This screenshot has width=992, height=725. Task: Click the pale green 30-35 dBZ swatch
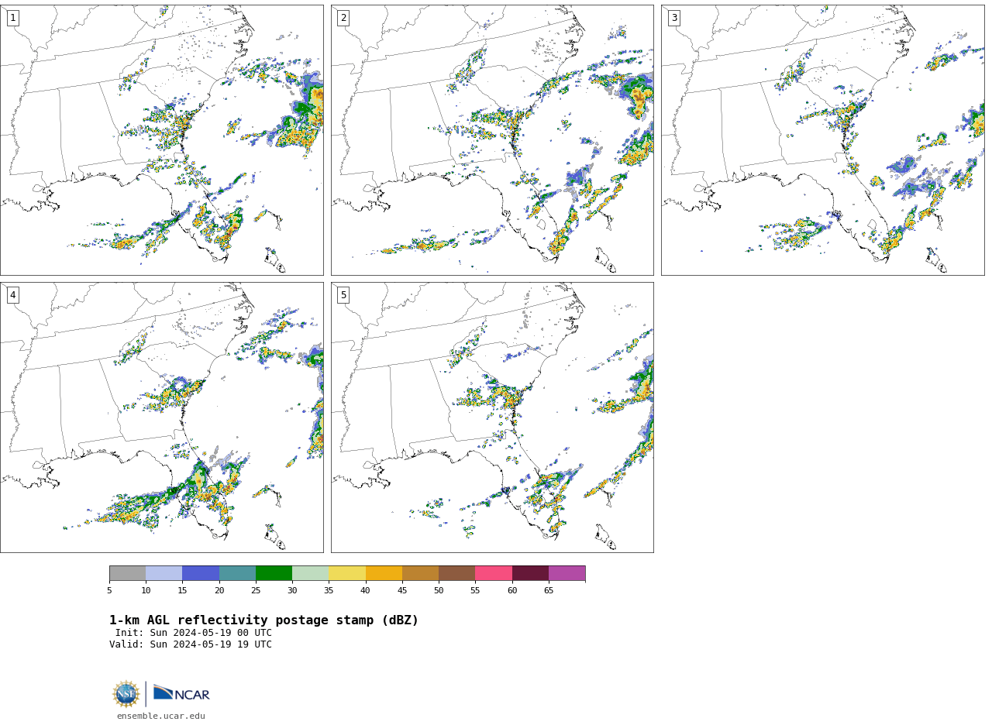[x=311, y=573]
